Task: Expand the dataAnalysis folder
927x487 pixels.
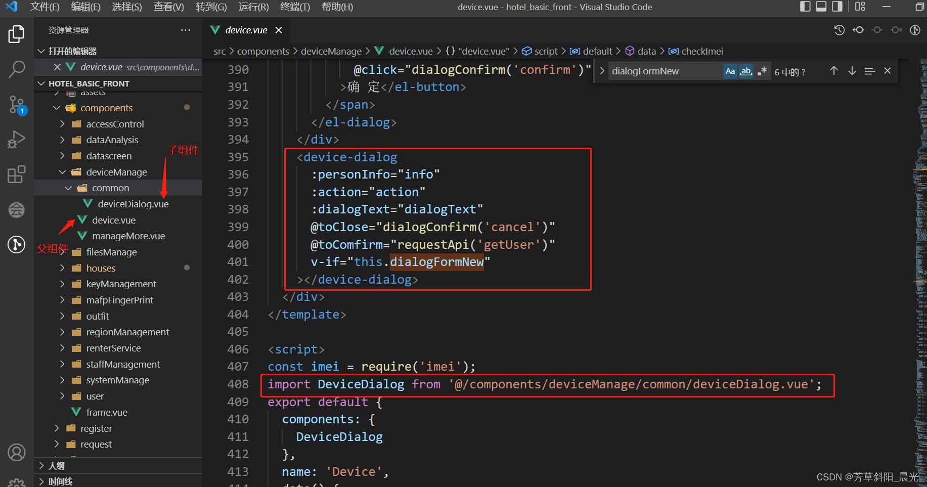Action: point(62,140)
